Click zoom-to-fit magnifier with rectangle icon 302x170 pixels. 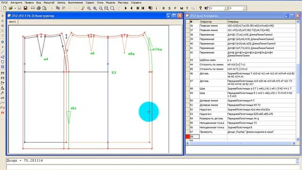pos(106,8)
